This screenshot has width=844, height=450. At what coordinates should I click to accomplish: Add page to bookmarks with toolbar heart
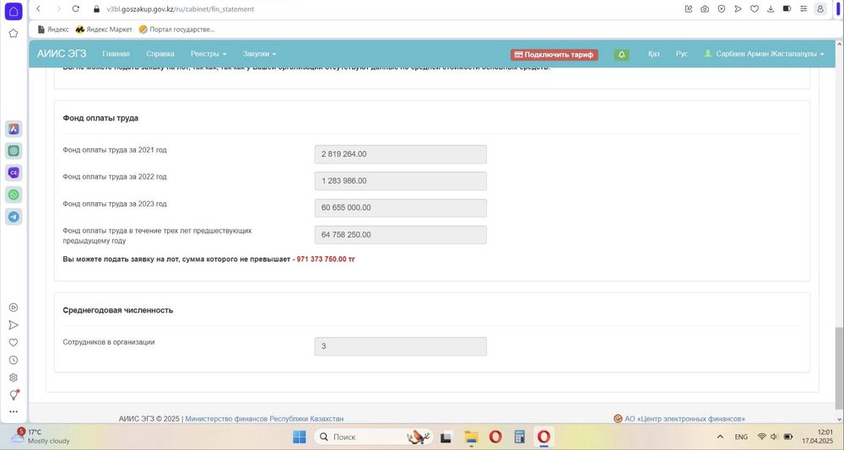tap(754, 9)
